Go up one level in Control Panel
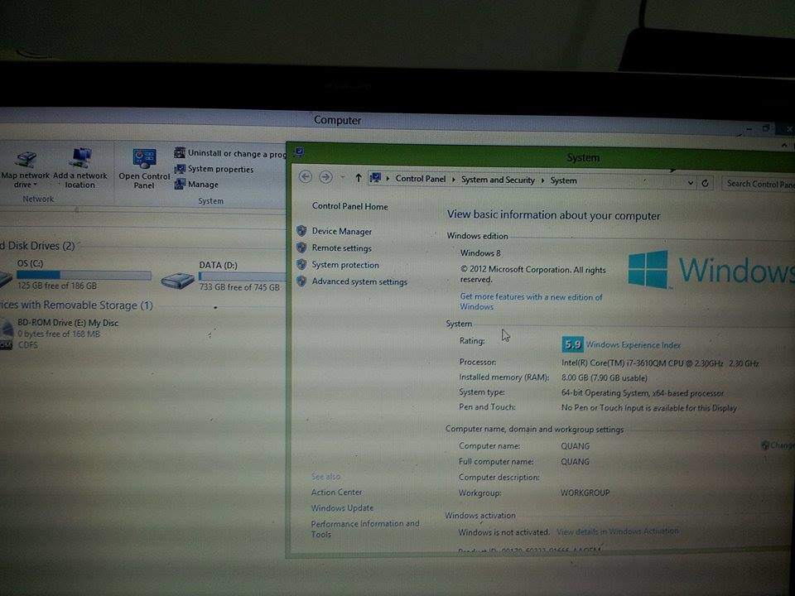 (x=359, y=177)
